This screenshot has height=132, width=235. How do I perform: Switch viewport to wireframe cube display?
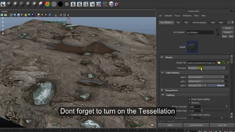(11, 15)
